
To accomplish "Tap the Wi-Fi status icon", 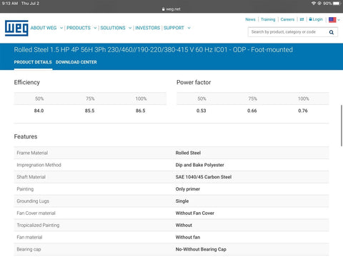I will 314,4.
